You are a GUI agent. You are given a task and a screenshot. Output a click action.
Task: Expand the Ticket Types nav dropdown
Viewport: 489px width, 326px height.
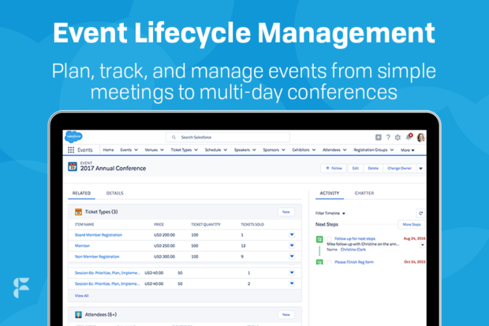pyautogui.click(x=196, y=150)
